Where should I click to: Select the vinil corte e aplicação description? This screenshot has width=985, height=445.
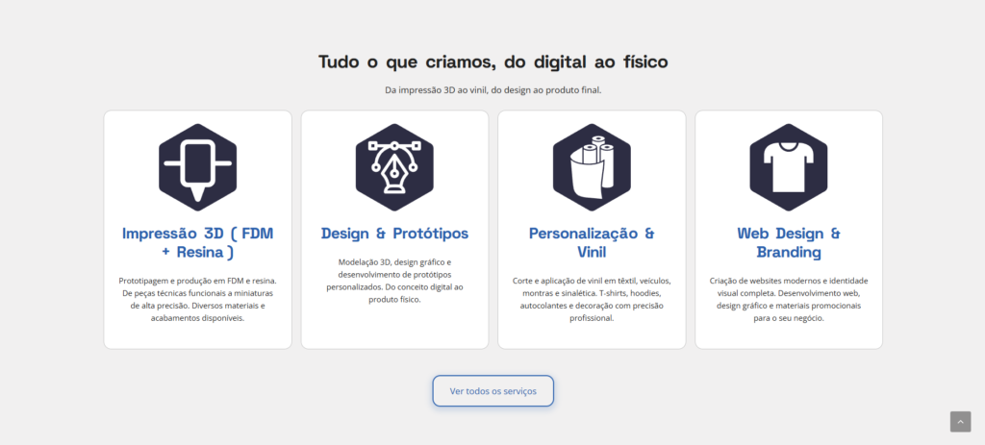[x=592, y=299]
